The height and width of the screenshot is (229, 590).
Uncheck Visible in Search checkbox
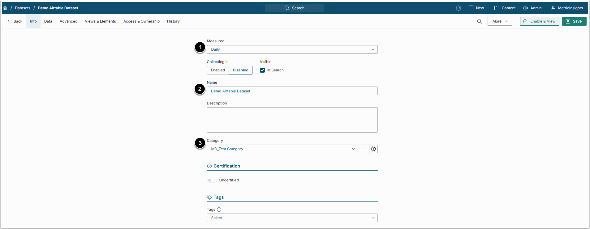click(262, 70)
